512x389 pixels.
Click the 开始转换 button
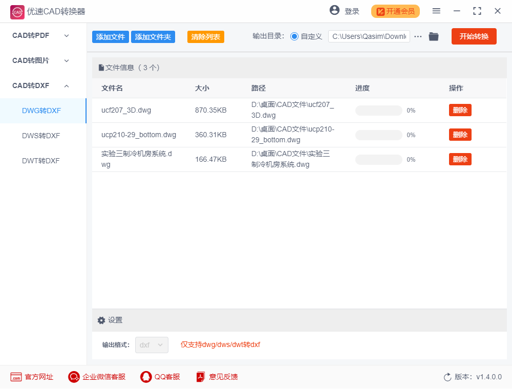(474, 36)
